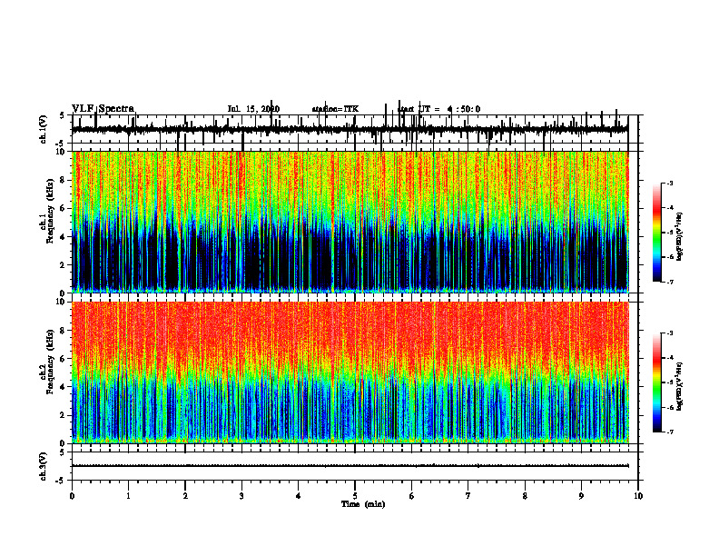Click time axis tick label "10" at bottom right
The height and width of the screenshot is (556, 719).
(638, 496)
